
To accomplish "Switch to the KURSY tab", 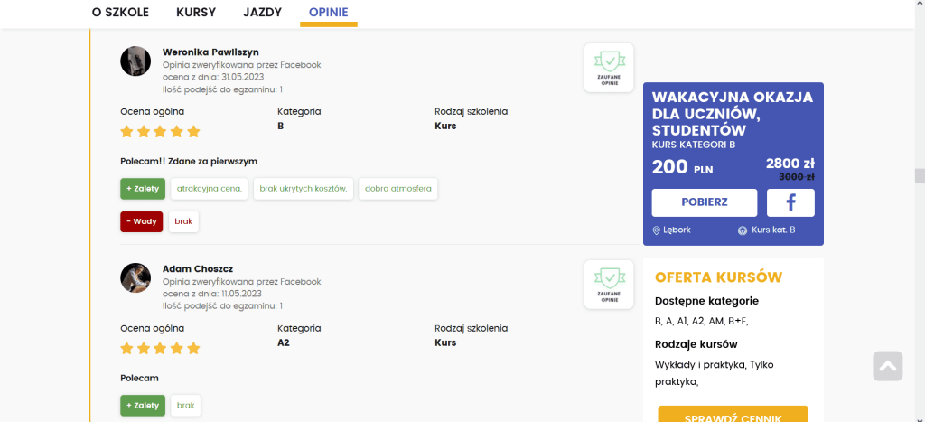I will pyautogui.click(x=196, y=13).
